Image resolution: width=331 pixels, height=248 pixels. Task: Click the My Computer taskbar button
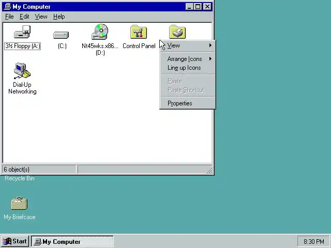point(72,241)
